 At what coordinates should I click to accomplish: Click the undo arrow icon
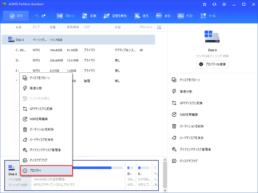37,16
